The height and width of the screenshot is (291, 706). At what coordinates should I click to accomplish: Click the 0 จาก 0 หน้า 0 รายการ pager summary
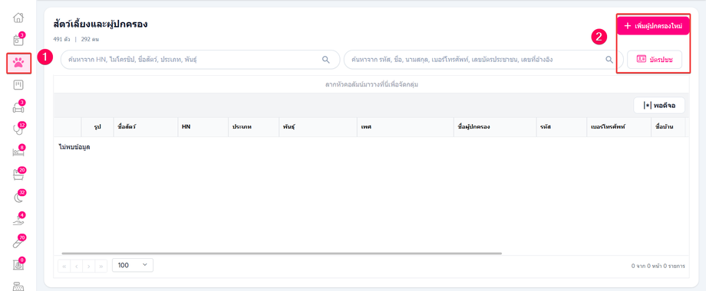tap(658, 266)
